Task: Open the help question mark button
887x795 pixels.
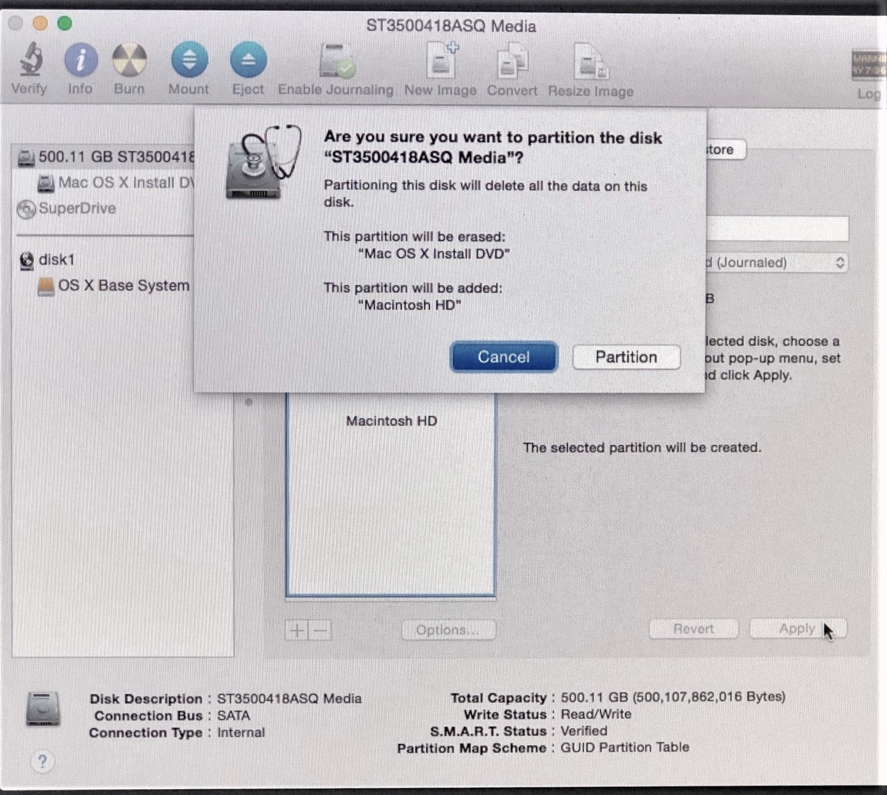Action: tap(42, 761)
